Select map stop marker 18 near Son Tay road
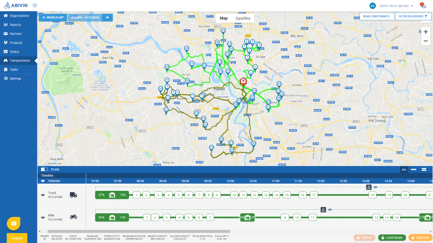Screen dimensions: 433x243 pos(187,49)
